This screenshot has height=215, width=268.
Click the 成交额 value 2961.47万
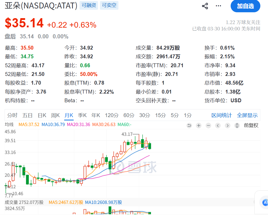168,56
